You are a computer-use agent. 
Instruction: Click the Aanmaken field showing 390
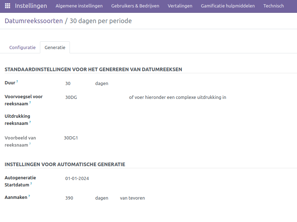(x=70, y=198)
